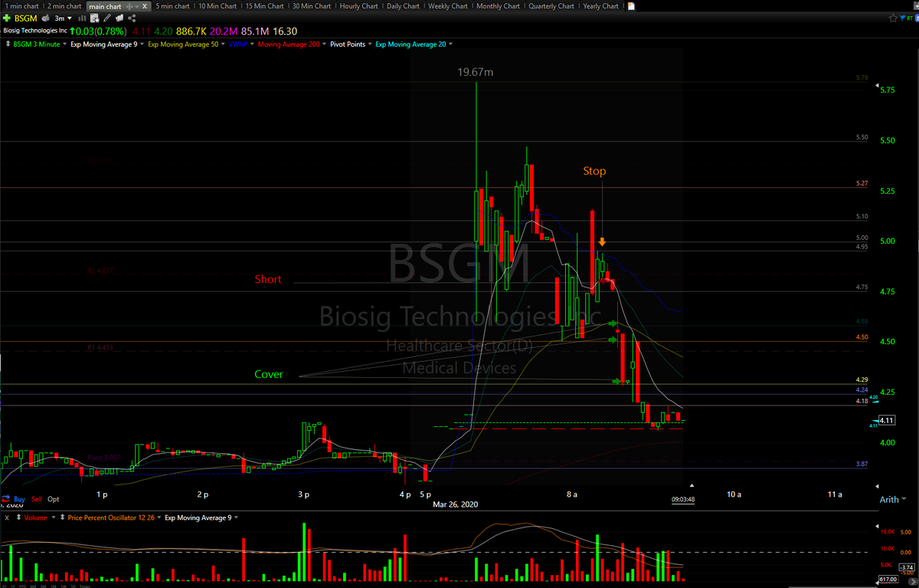Viewport: 919px width, 588px height.
Task: Click the up-down arrows before Volume
Action: point(18,517)
